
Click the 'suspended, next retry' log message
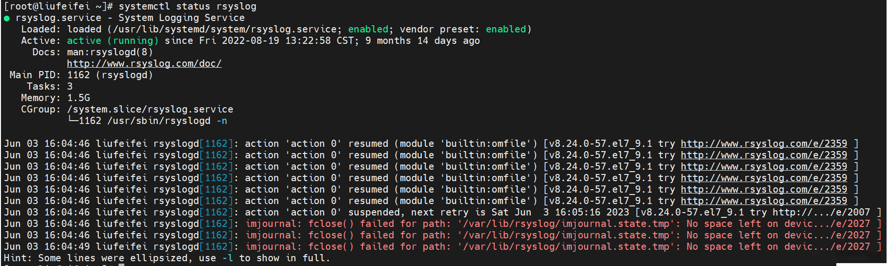(440, 212)
